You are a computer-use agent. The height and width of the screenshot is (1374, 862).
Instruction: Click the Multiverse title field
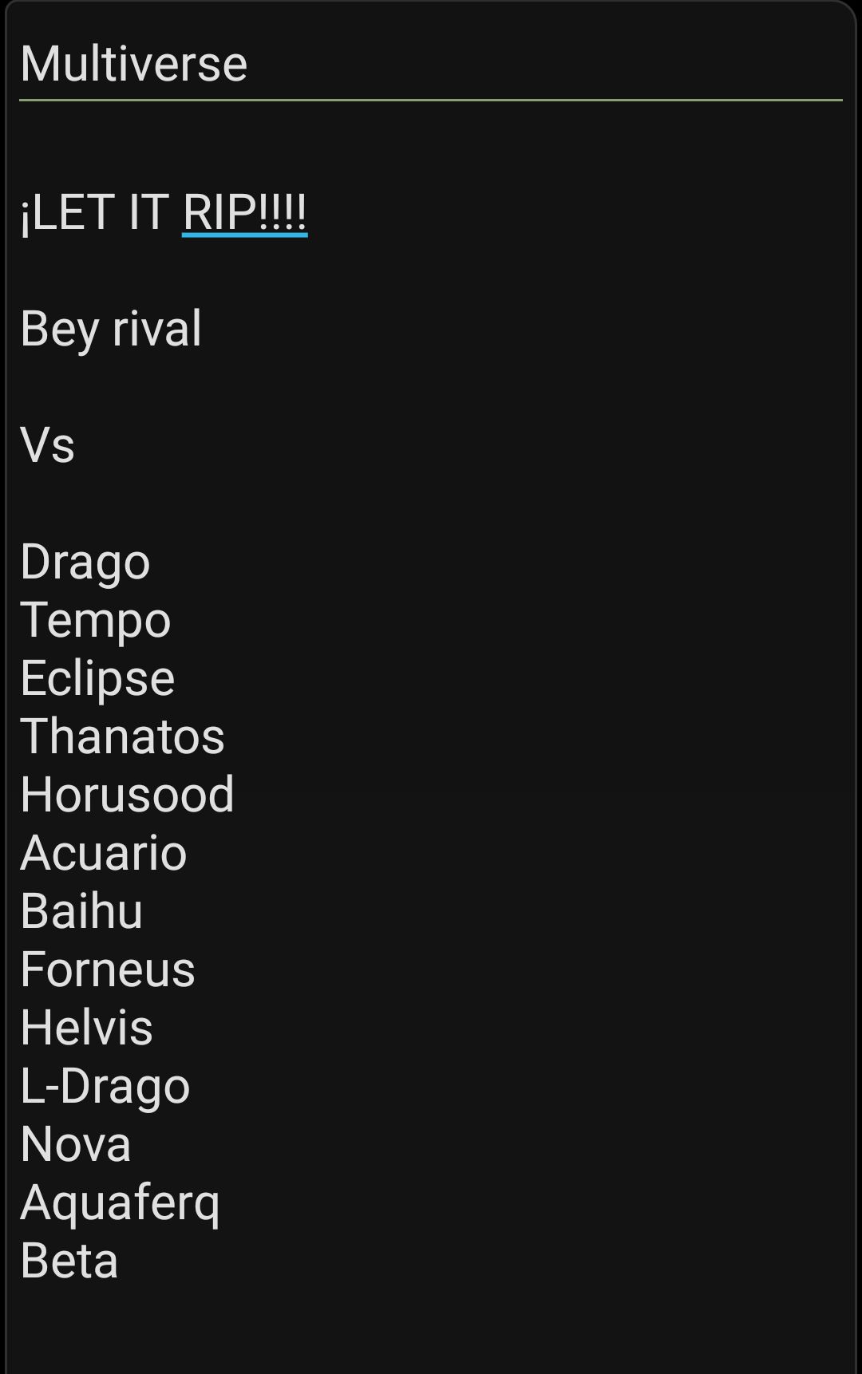coord(431,64)
